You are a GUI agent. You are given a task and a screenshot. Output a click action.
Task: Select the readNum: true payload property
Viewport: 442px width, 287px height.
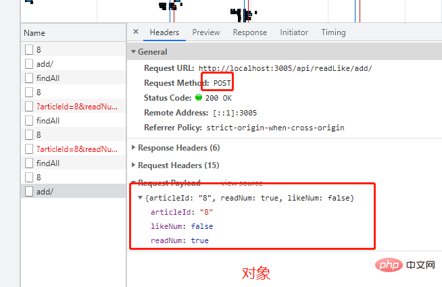pyautogui.click(x=180, y=240)
